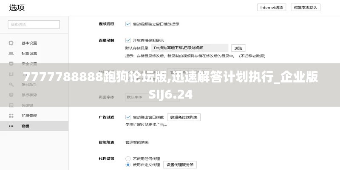Click 设置代理服务器 button
Viewport: 340px width, 170px height.
180,165
